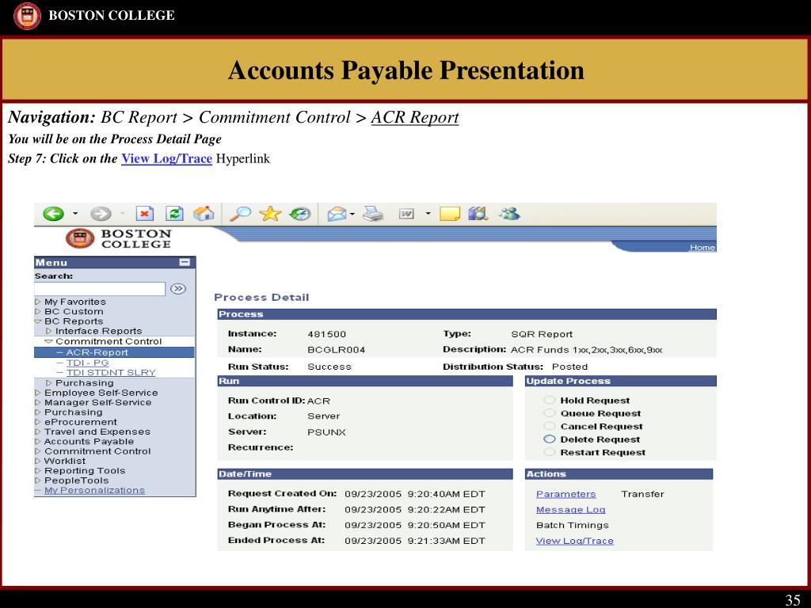Open Search magnifying glass icon
The image size is (811, 608).
pos(241,214)
